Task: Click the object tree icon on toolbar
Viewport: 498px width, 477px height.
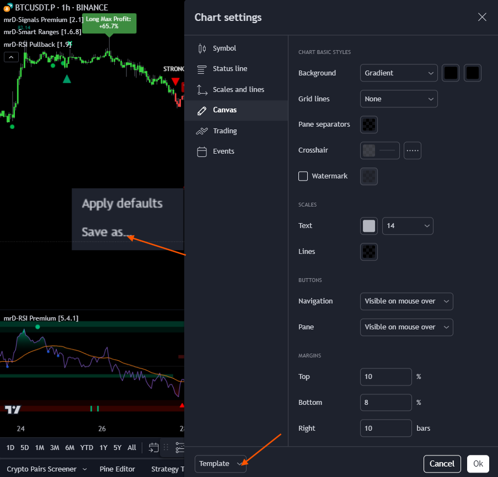Action: tap(180, 447)
